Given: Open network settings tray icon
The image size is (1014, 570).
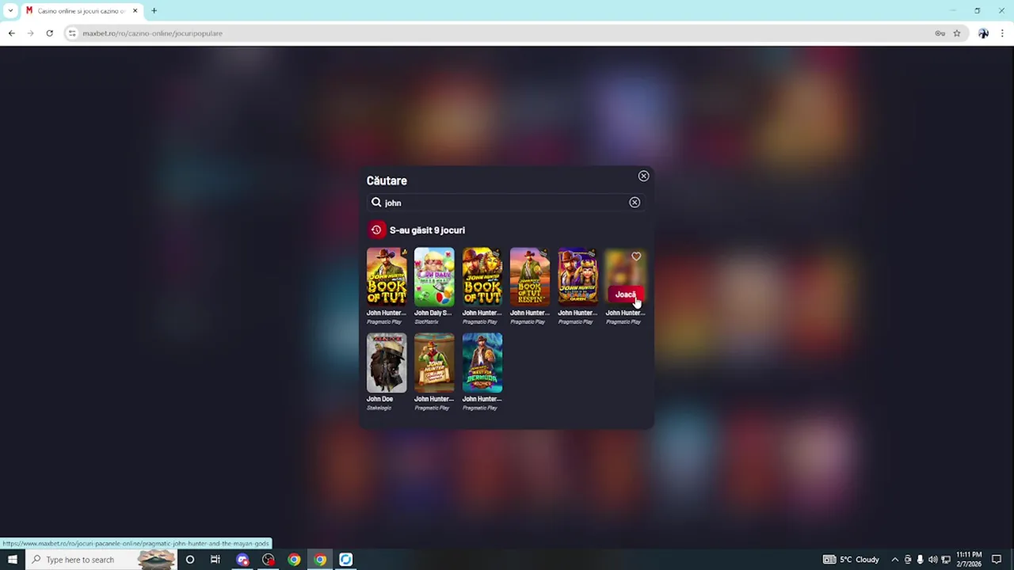Looking at the screenshot, I should [x=945, y=560].
